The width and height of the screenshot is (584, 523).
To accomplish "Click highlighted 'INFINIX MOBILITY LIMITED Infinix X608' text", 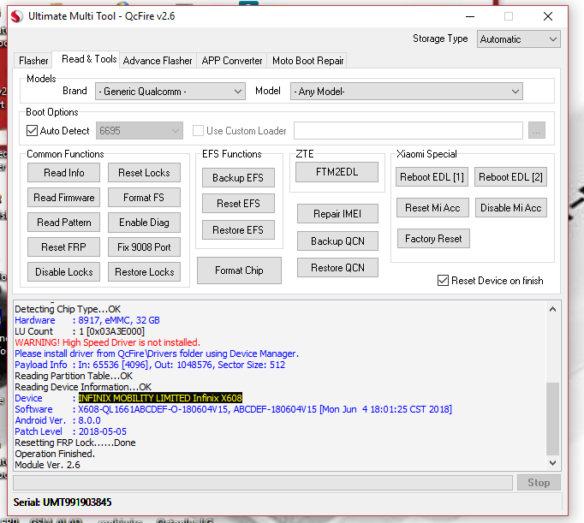I will point(160,398).
